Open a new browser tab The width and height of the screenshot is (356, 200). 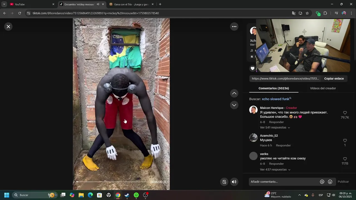pos(160,4)
